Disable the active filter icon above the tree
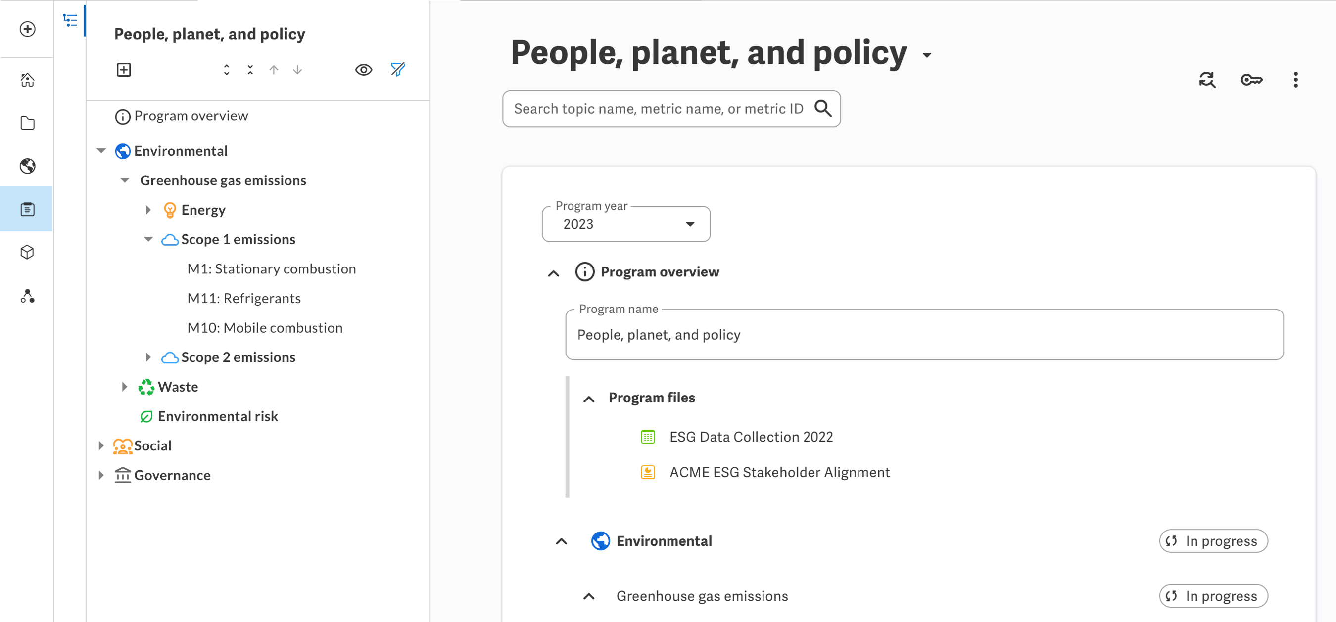1336x622 pixels. click(x=397, y=69)
